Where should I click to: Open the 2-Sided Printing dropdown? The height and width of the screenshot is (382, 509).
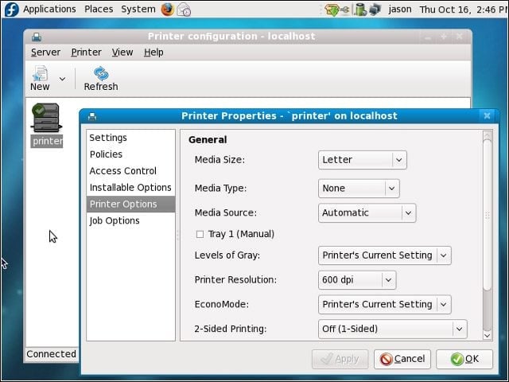(392, 329)
